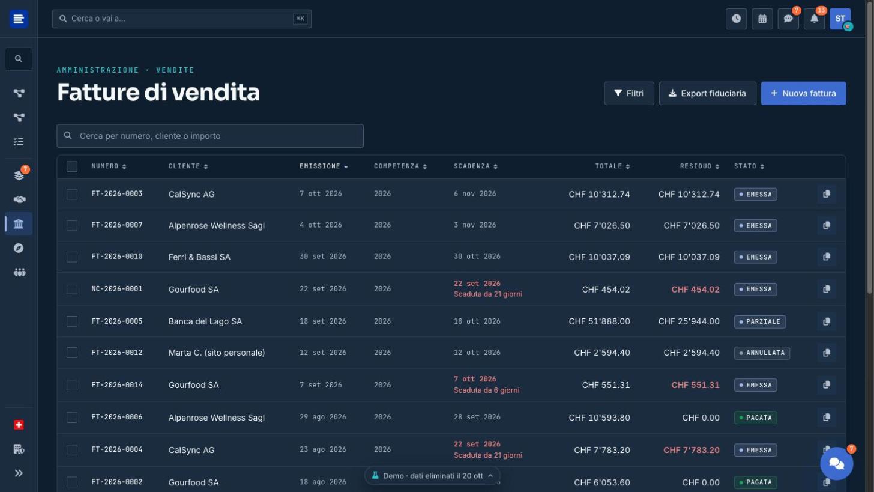Viewport: 874px width, 492px height.
Task: Tick the checkbox for FT-2026-0014
Action: (x=72, y=385)
